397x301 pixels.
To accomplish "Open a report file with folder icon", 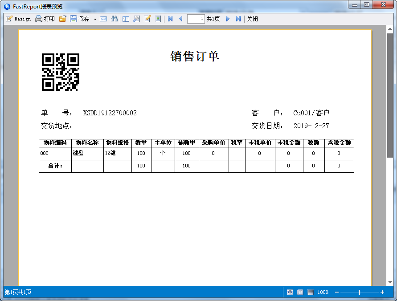I will [62, 19].
